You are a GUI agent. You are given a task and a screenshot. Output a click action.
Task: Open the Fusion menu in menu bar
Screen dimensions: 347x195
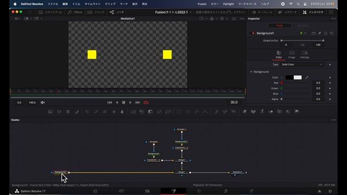(x=202, y=4)
